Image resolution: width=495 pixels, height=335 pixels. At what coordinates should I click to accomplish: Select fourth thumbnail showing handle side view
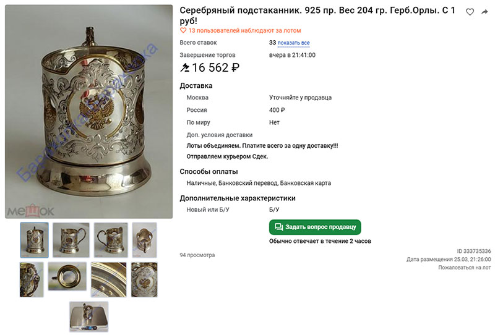(144, 240)
